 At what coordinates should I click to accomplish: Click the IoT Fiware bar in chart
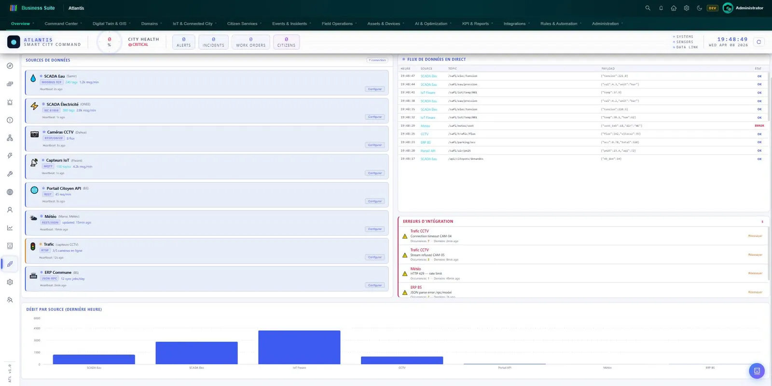click(x=299, y=347)
